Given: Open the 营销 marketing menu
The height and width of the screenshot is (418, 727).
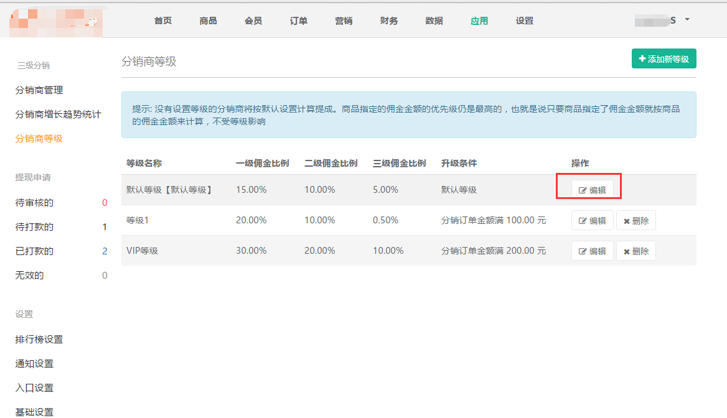Looking at the screenshot, I should click(x=344, y=21).
